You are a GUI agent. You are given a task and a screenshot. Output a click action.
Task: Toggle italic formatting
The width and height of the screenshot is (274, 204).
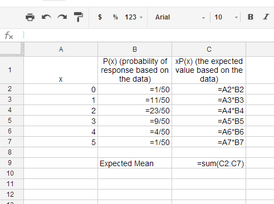coord(266,17)
